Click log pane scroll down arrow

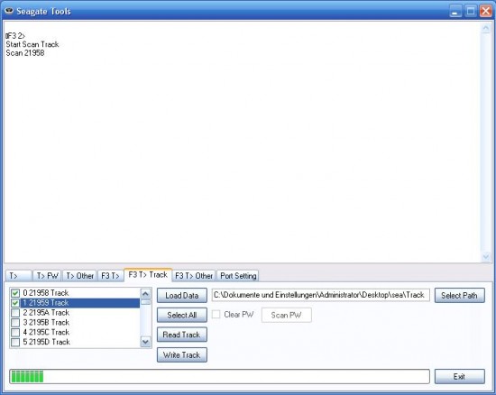click(x=485, y=256)
